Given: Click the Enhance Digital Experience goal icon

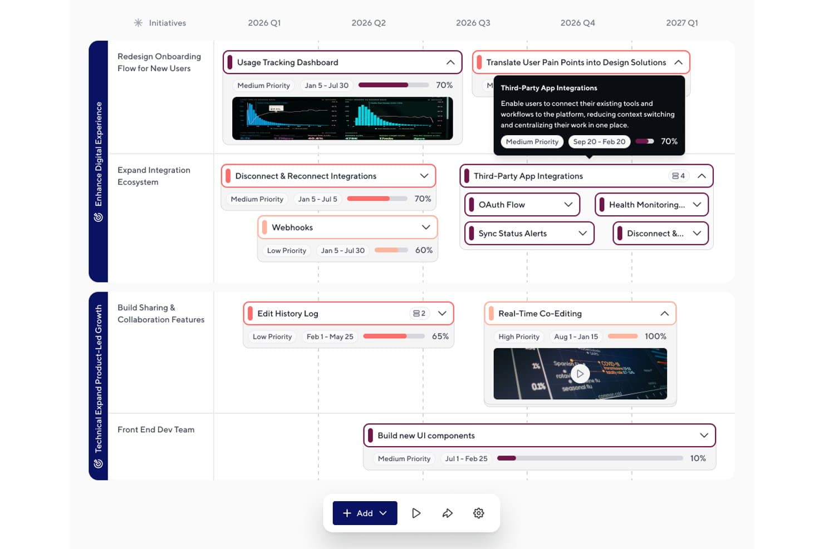Looking at the screenshot, I should coord(99,217).
